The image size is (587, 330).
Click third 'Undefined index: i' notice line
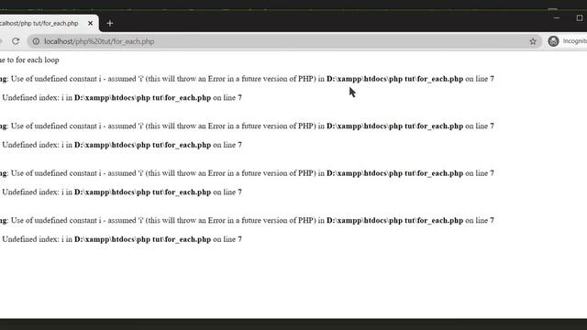pyautogui.click(x=121, y=192)
